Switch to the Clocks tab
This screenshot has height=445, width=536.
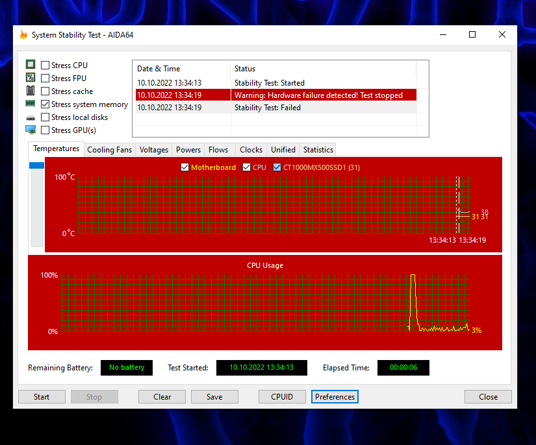pyautogui.click(x=251, y=150)
